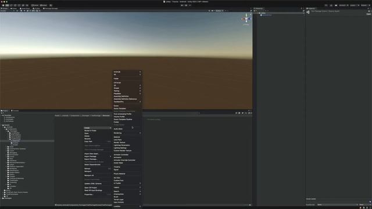Choose Export Package from context menu
The height and width of the screenshot is (209, 372).
coord(97,159)
